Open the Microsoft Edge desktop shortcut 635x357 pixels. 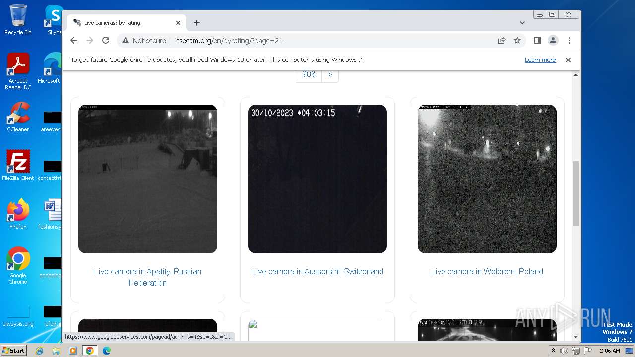pyautogui.click(x=50, y=68)
